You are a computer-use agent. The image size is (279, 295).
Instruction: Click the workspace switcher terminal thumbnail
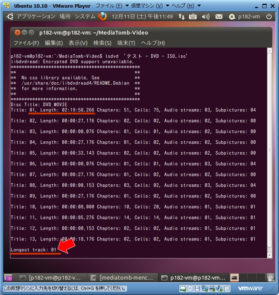234,278
